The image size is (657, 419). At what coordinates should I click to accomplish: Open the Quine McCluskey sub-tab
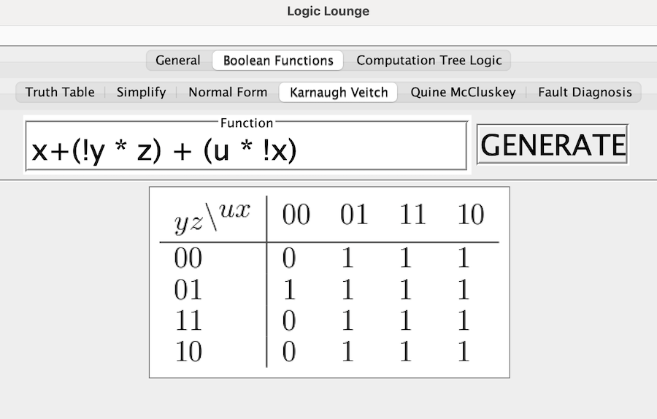pyautogui.click(x=463, y=92)
